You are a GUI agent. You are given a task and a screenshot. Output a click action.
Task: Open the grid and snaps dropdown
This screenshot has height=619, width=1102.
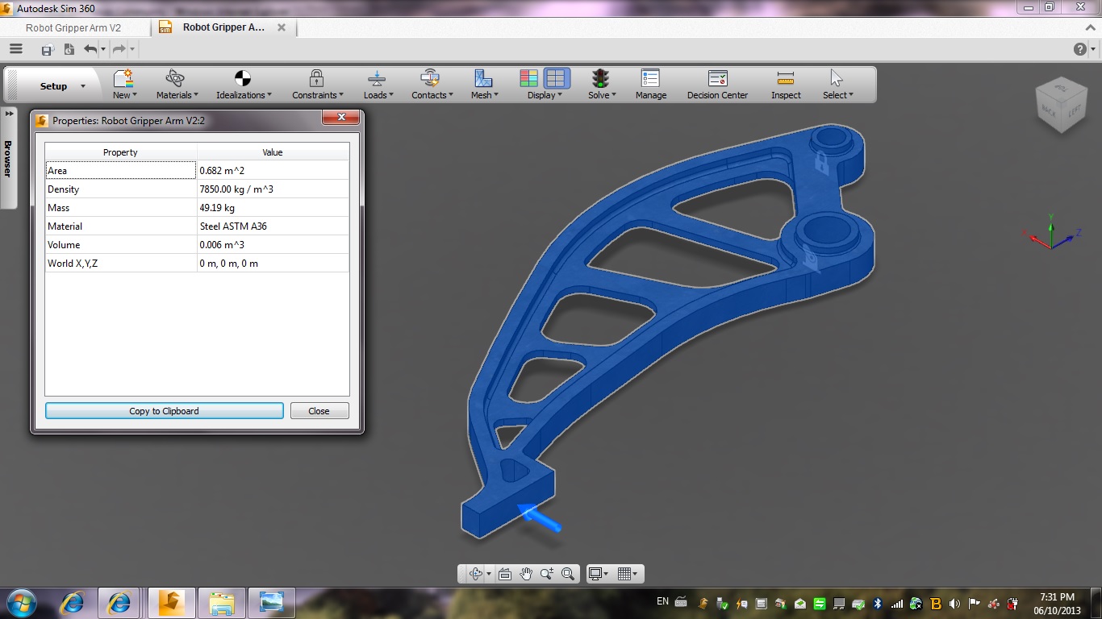[628, 574]
